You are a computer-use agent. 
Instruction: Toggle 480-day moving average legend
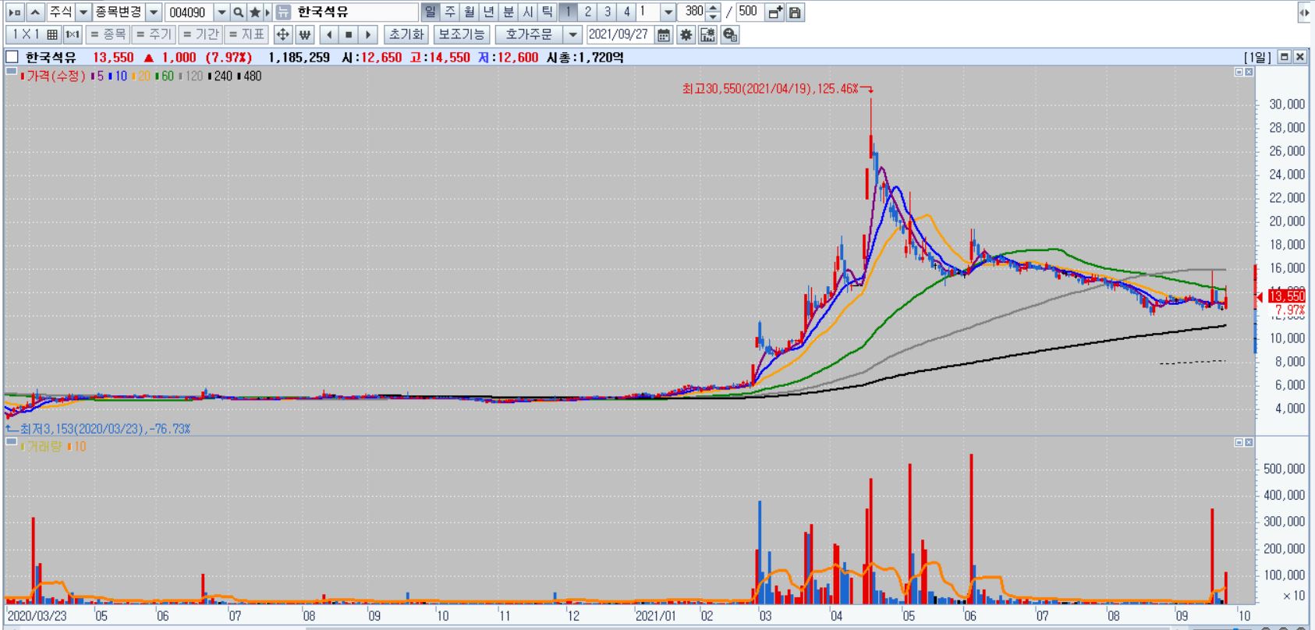coord(250,76)
